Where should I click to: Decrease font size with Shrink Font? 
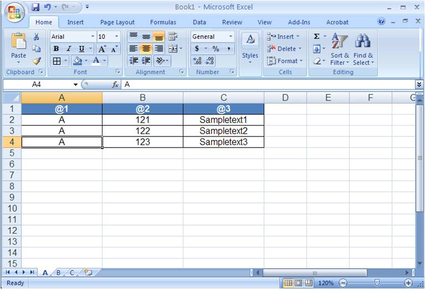coord(114,49)
